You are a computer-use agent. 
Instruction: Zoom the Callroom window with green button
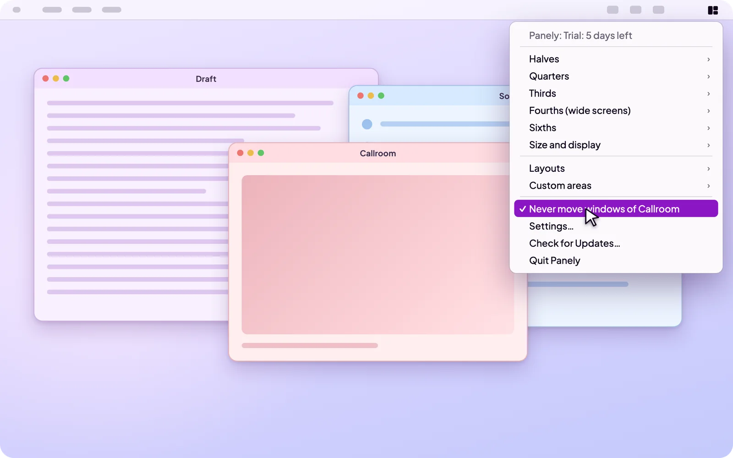pyautogui.click(x=261, y=153)
